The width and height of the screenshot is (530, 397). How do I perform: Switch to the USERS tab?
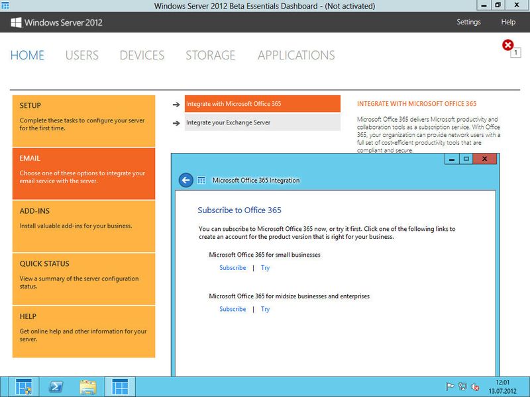point(82,56)
